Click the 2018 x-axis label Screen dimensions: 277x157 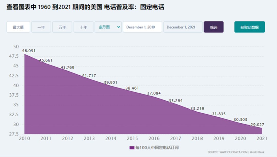[x=197, y=139]
